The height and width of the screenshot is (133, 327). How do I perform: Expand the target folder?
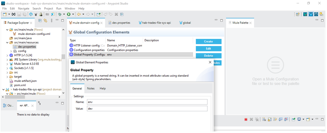click(7, 77)
